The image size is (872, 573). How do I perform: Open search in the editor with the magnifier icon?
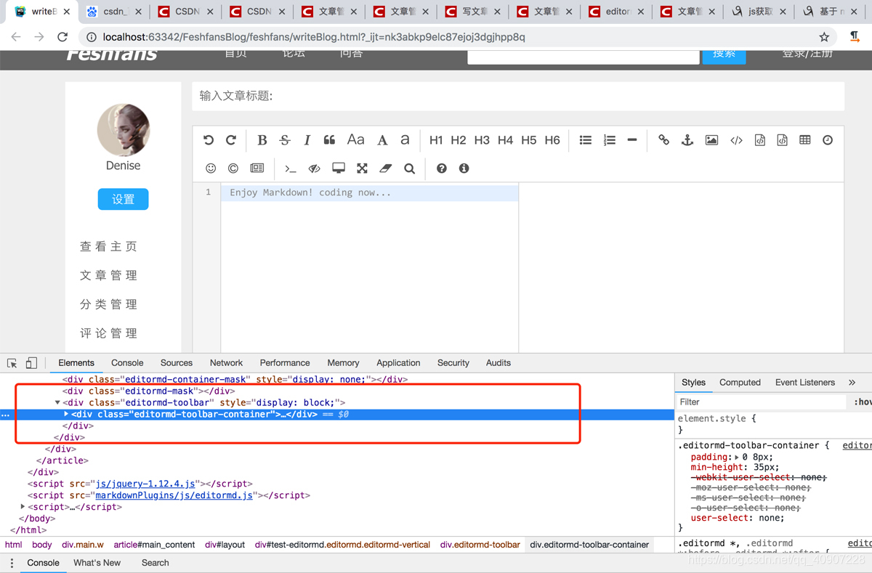tap(410, 168)
